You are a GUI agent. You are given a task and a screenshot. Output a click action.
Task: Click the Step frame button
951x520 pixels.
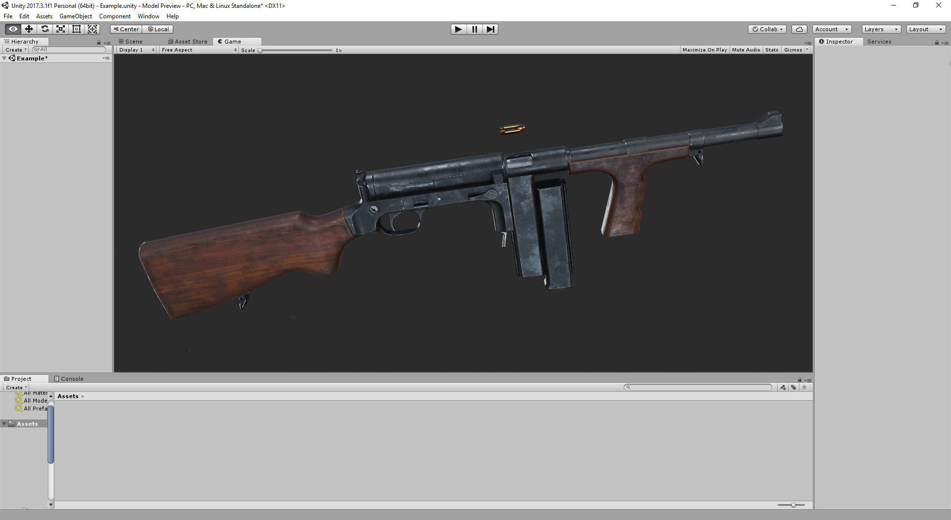490,29
